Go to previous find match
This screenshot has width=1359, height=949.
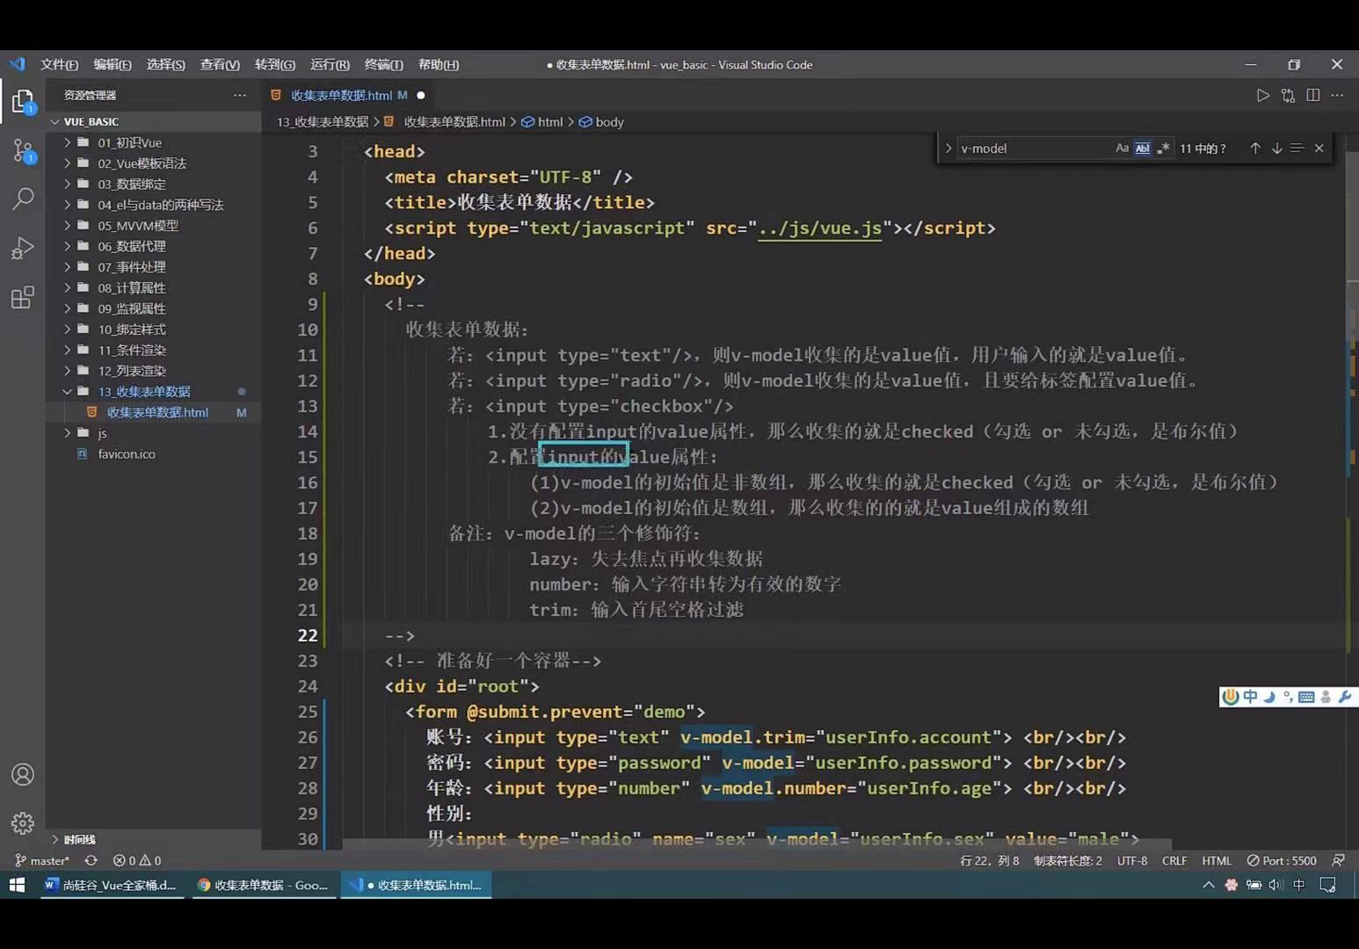pyautogui.click(x=1255, y=149)
